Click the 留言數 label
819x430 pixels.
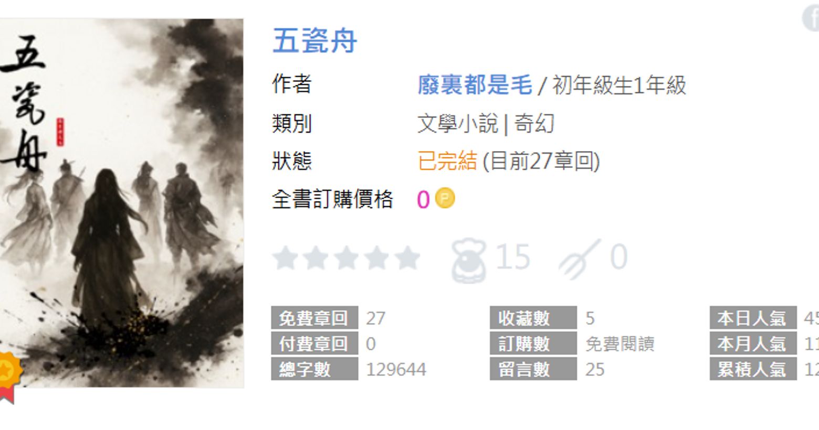[533, 369]
